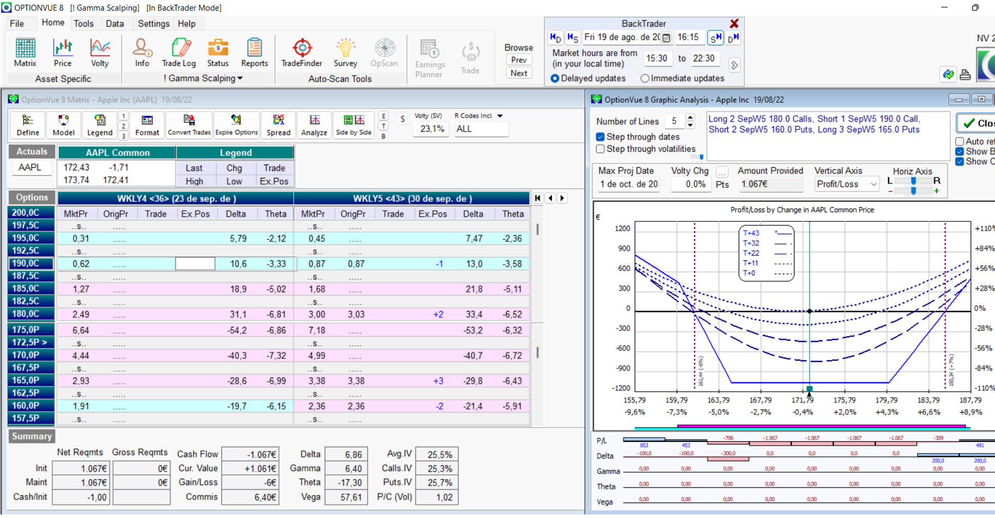Click the Max Proj Date field
995x518 pixels.
[629, 184]
